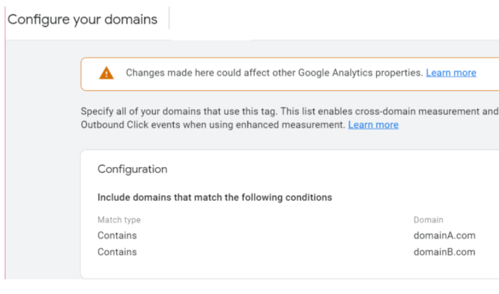Click the Specify all of your domains text
The image size is (499, 294).
[169, 111]
